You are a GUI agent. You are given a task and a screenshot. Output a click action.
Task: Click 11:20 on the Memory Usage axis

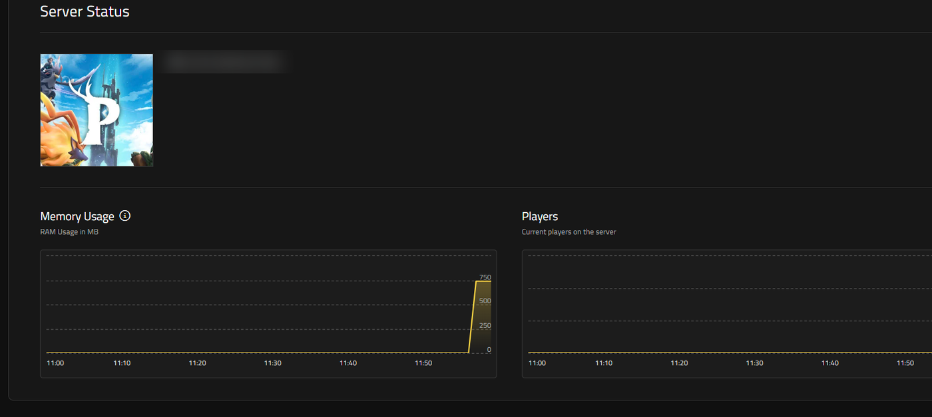tap(197, 363)
